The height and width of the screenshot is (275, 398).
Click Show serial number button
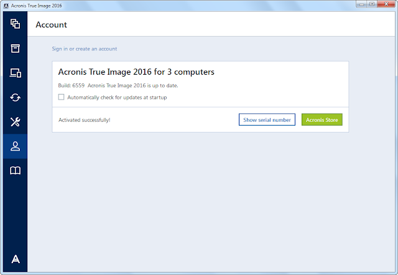[x=267, y=119]
